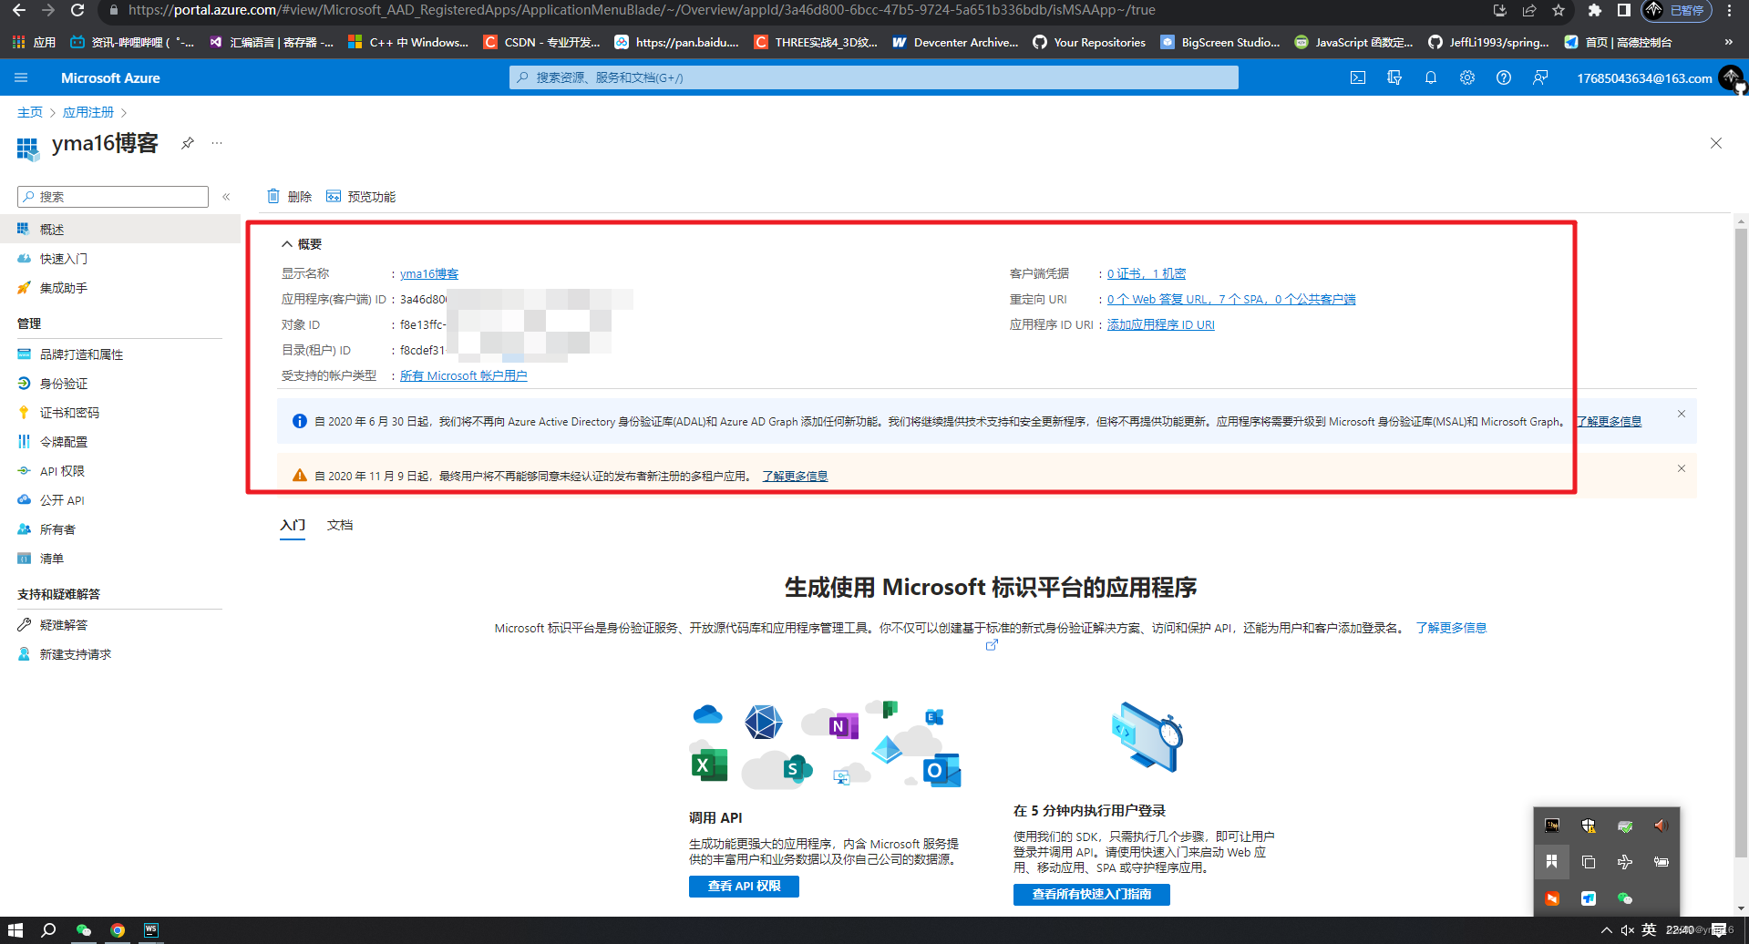This screenshot has width=1749, height=944.
Task: Open WeChat from the taskbar
Action: pos(84,930)
